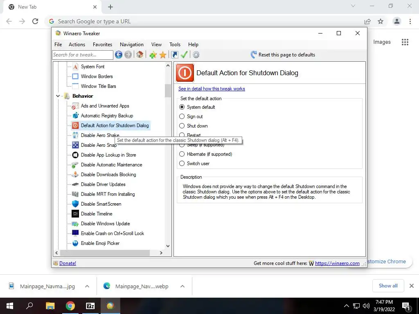The image size is (419, 314).
Task: Click the Disable Downloads Blocking icon
Action: 75,175
